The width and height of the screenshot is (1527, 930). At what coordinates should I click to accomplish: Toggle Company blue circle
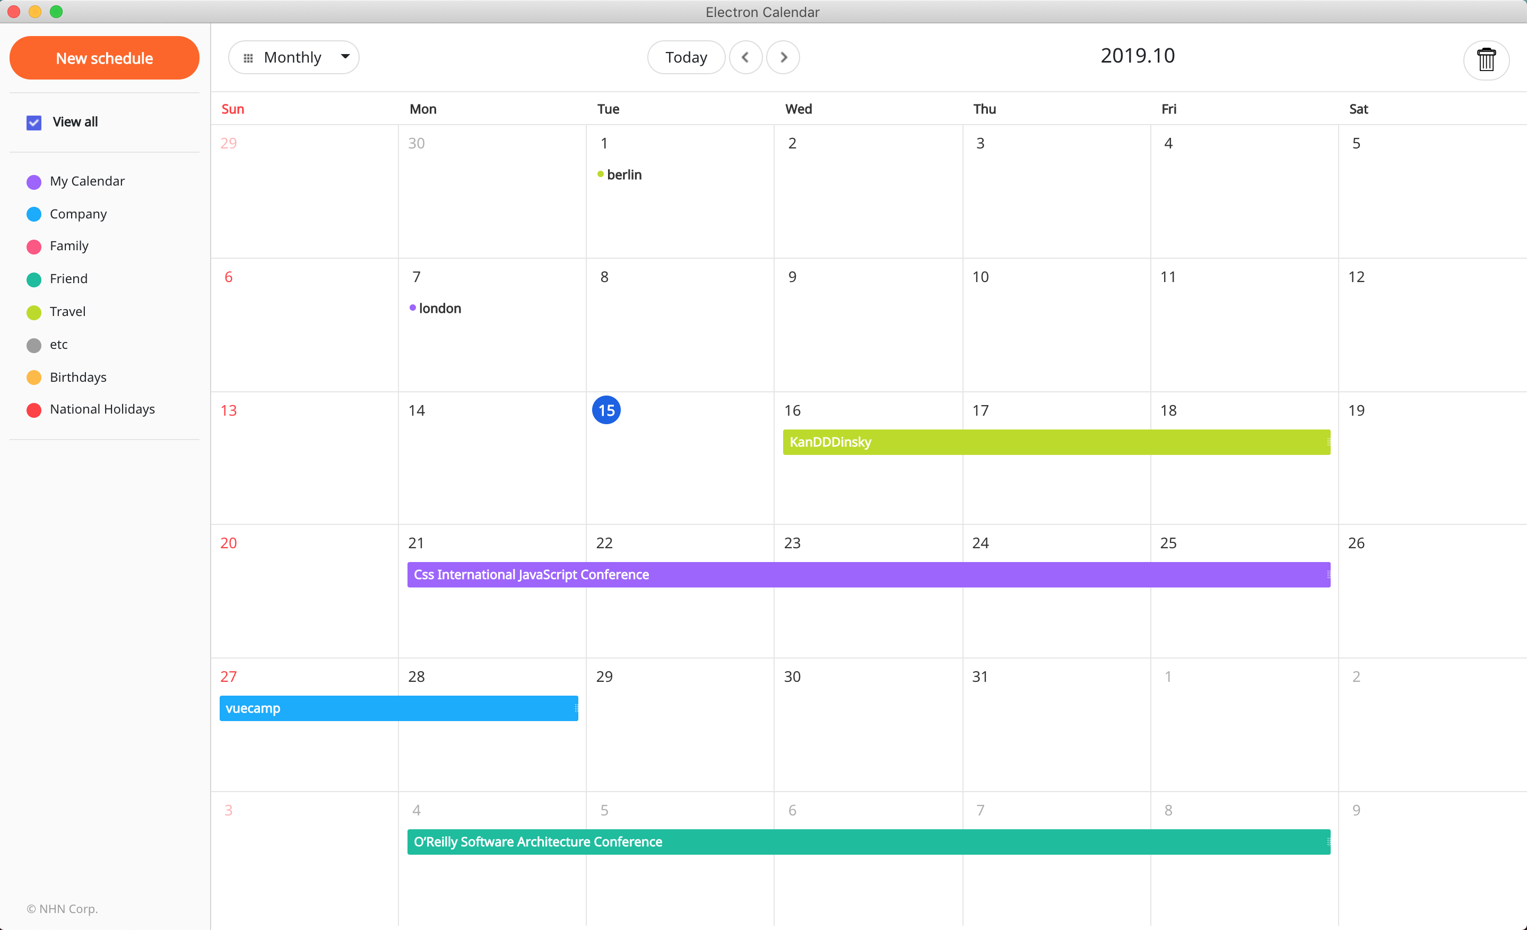[34, 214]
